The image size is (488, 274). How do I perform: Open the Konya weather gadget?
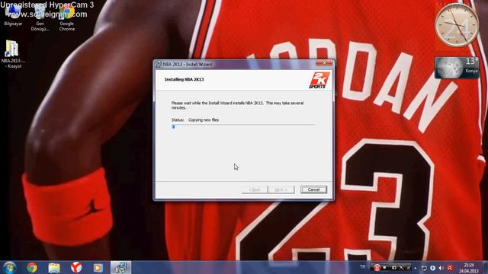click(457, 68)
